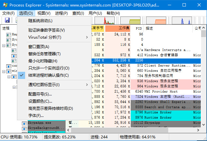Click the Save toolbar icon
The image size is (207, 141).
coord(7,20)
